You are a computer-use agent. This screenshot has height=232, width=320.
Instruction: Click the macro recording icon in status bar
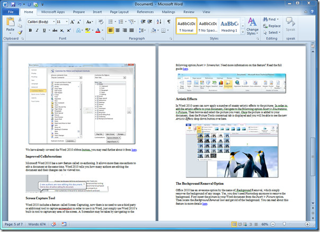click(x=64, y=224)
